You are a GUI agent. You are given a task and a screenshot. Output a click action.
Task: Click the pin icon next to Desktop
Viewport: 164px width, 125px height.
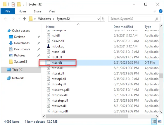tap(39, 37)
